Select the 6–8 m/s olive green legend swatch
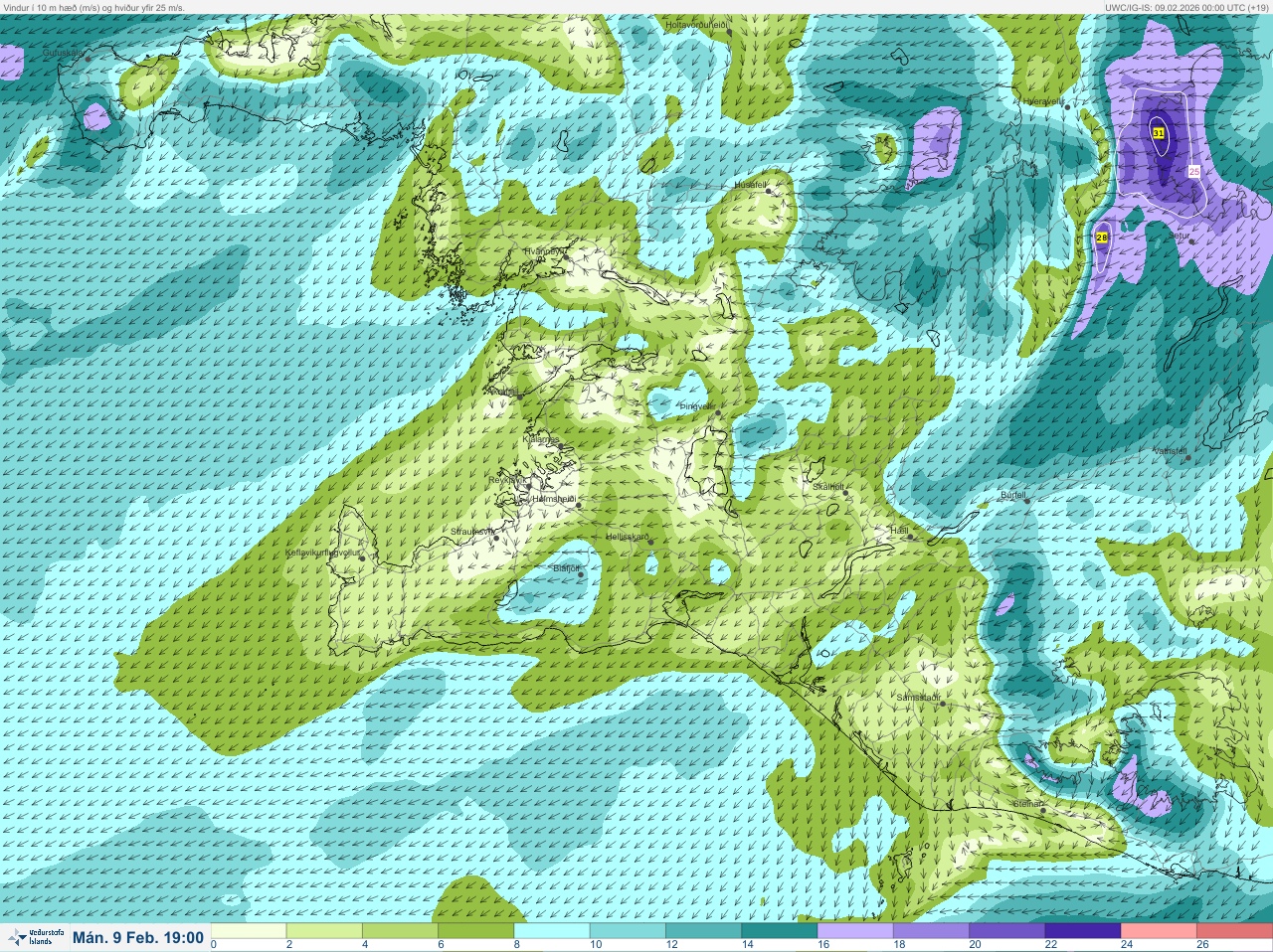 pos(476,930)
